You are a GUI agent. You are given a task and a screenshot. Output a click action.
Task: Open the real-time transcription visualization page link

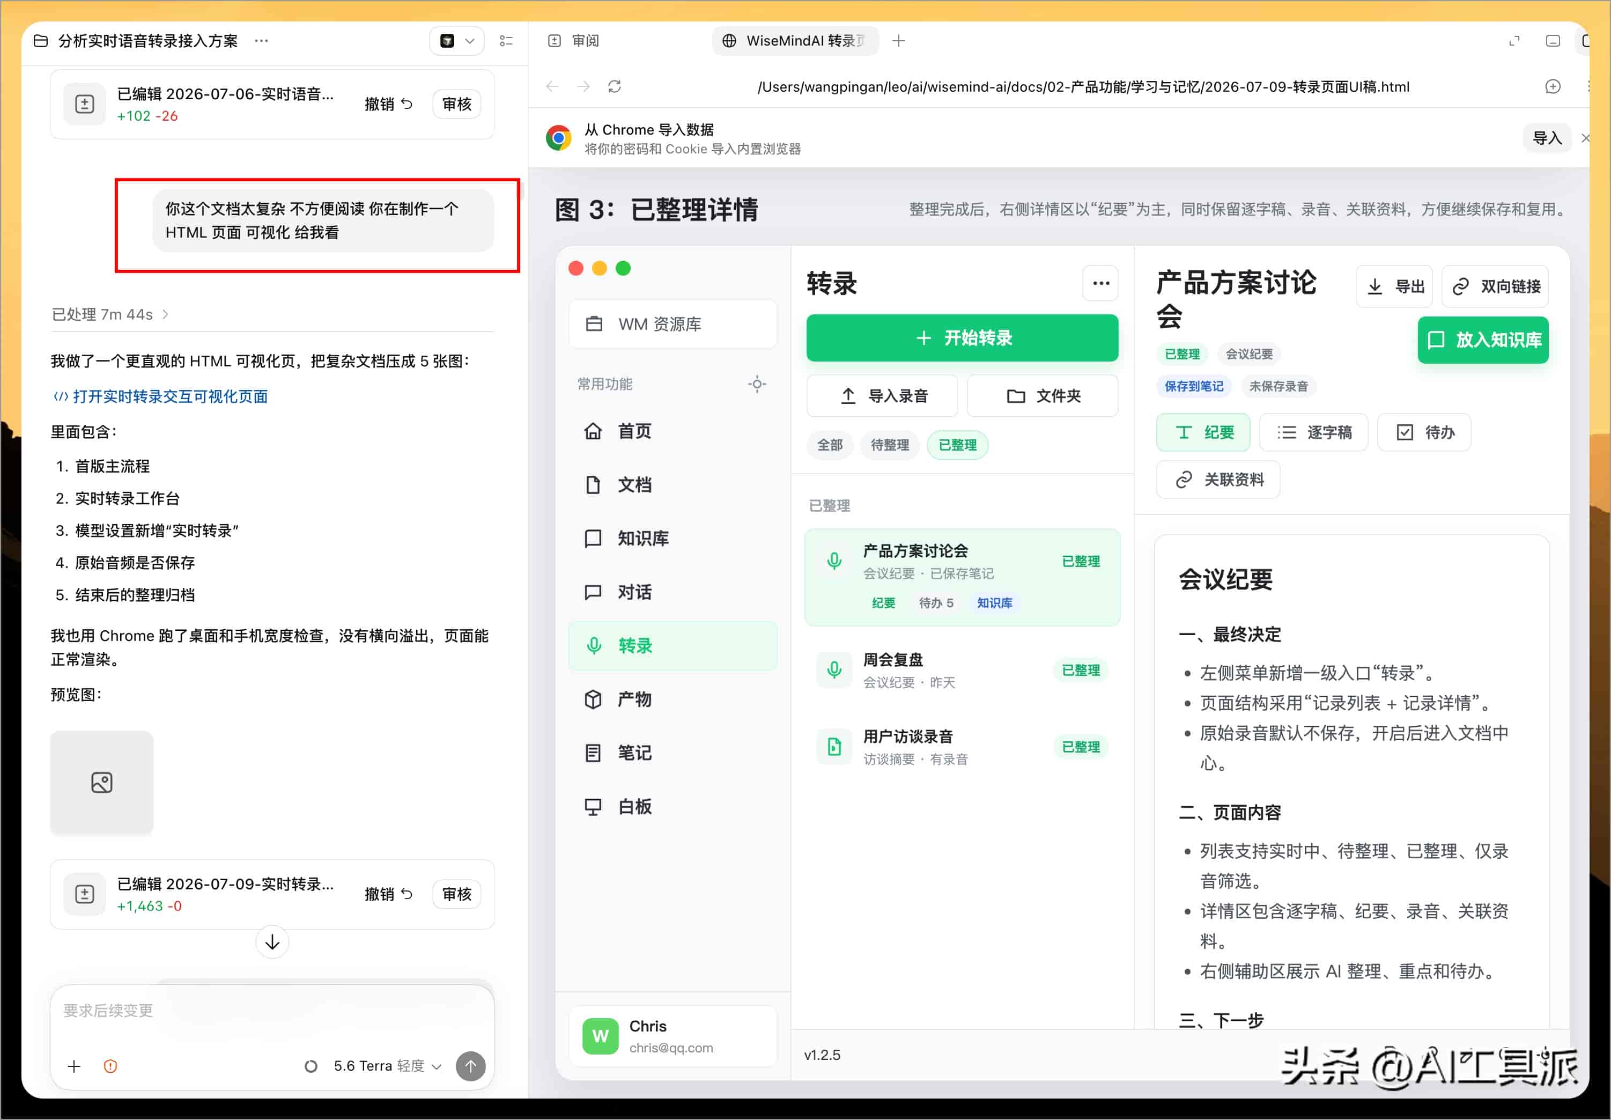[161, 396]
